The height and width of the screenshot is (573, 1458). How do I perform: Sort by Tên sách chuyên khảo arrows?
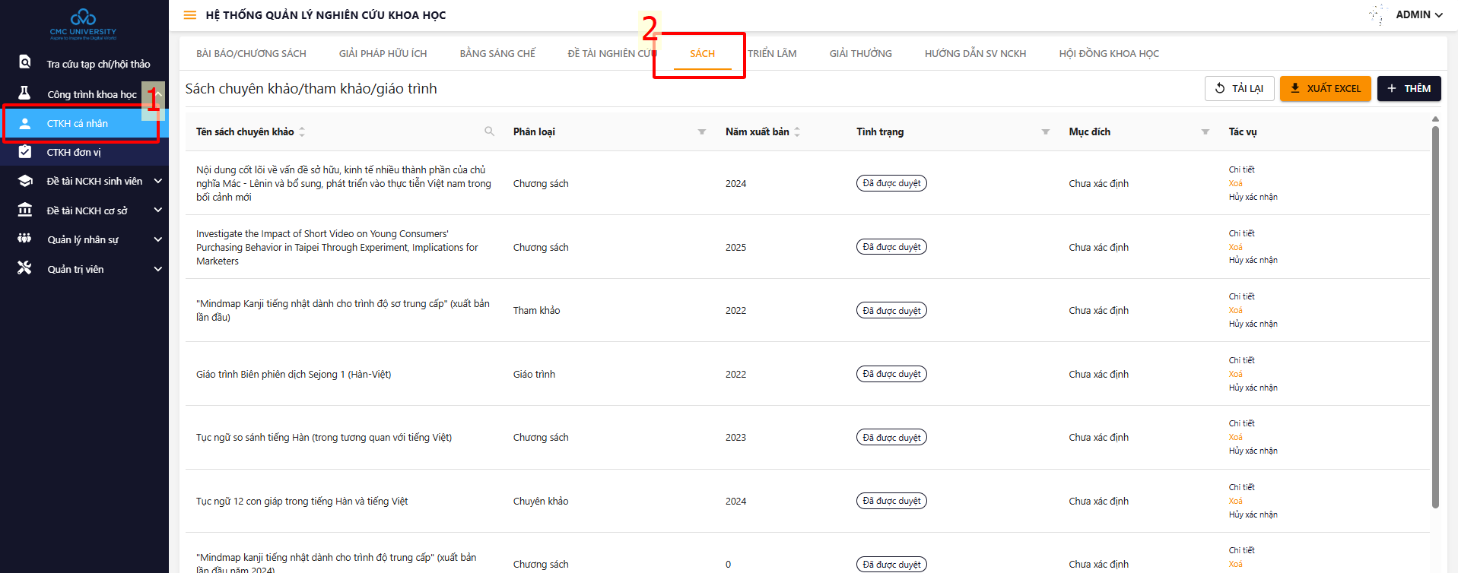point(302,132)
